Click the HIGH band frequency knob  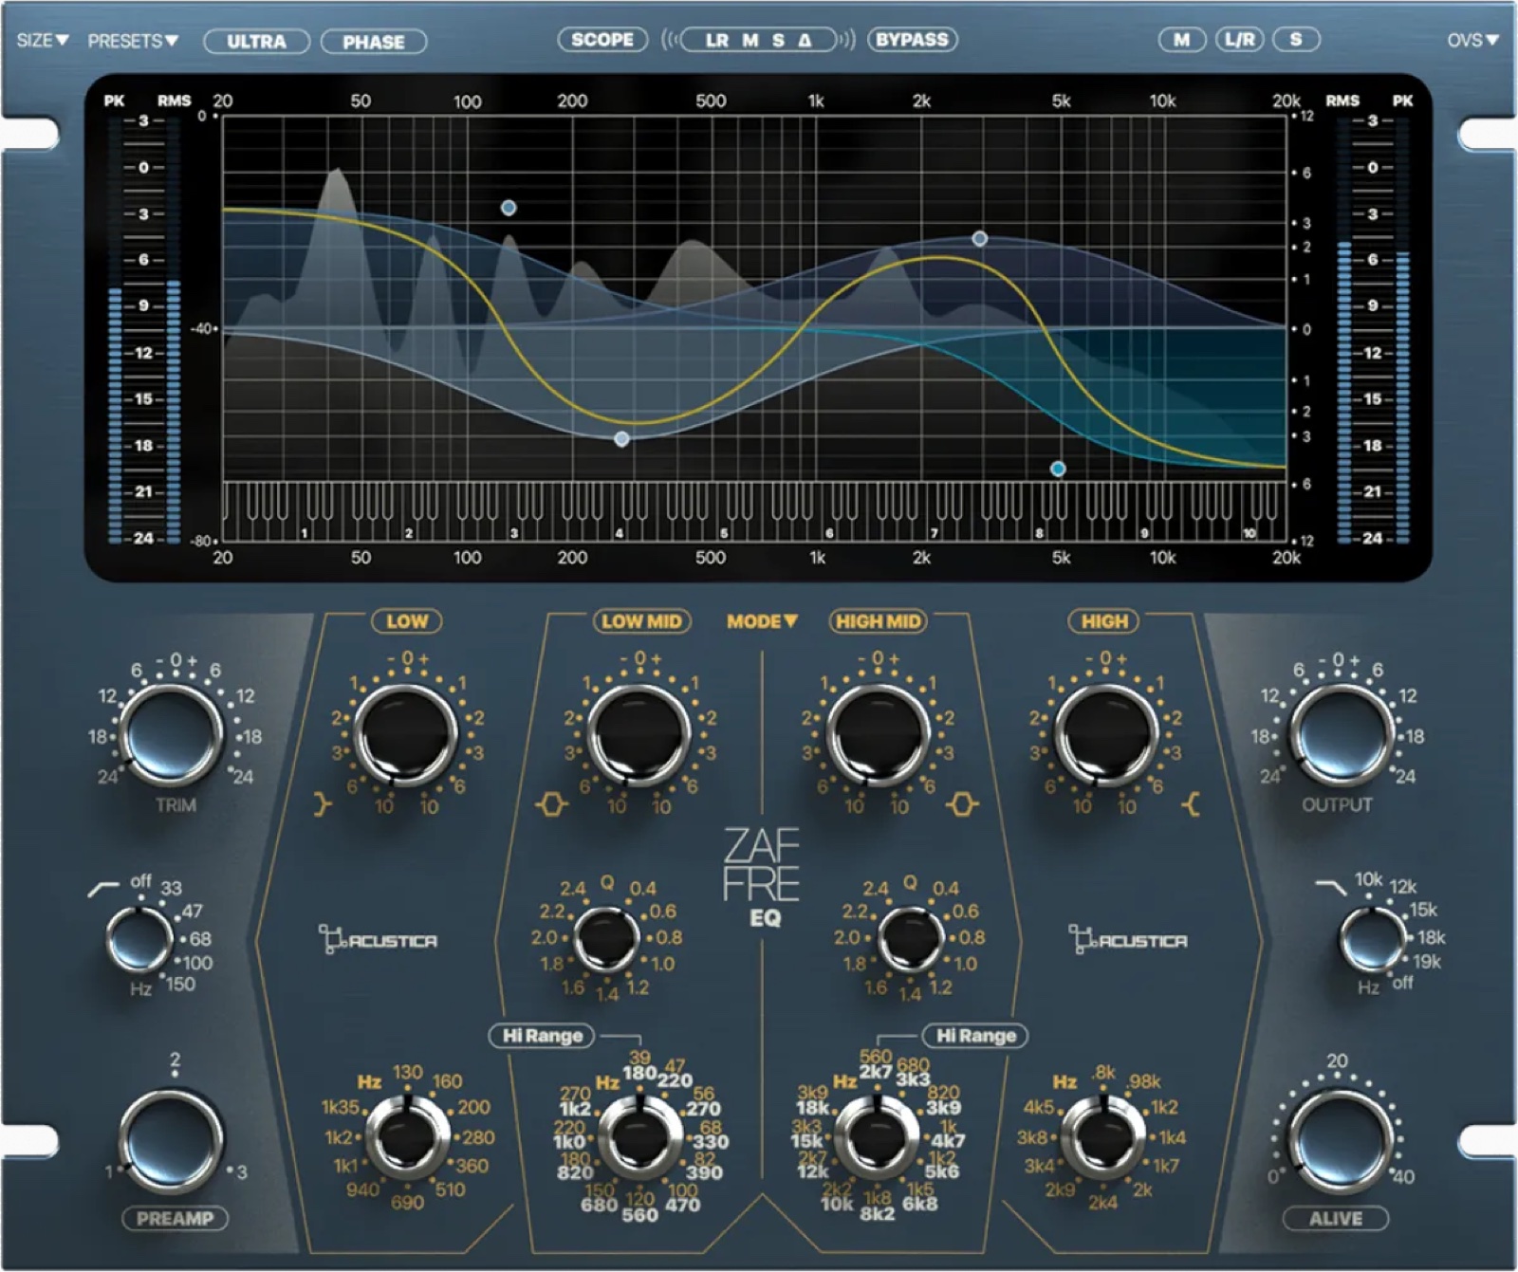(1102, 1137)
